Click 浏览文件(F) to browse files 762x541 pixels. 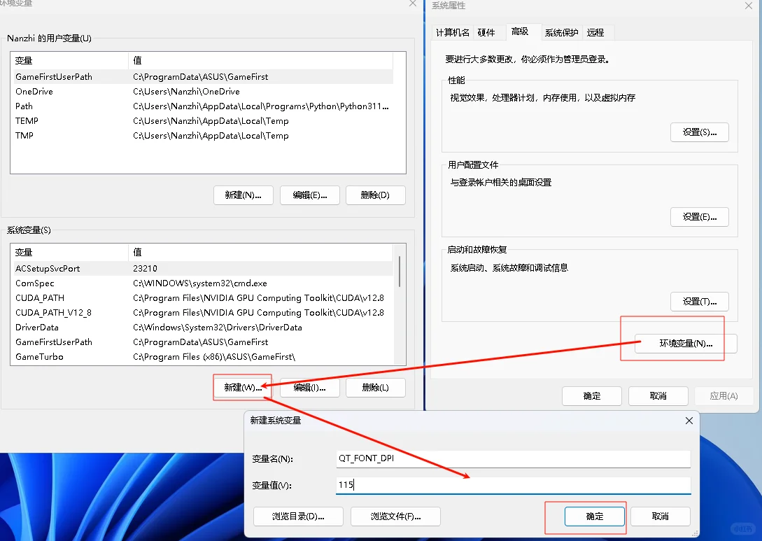coord(395,516)
